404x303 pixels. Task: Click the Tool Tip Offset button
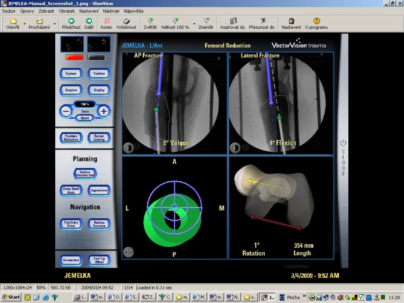coord(99,260)
